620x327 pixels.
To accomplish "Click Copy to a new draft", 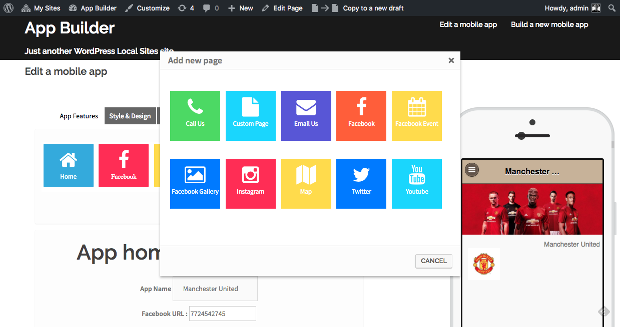I will coord(357,8).
